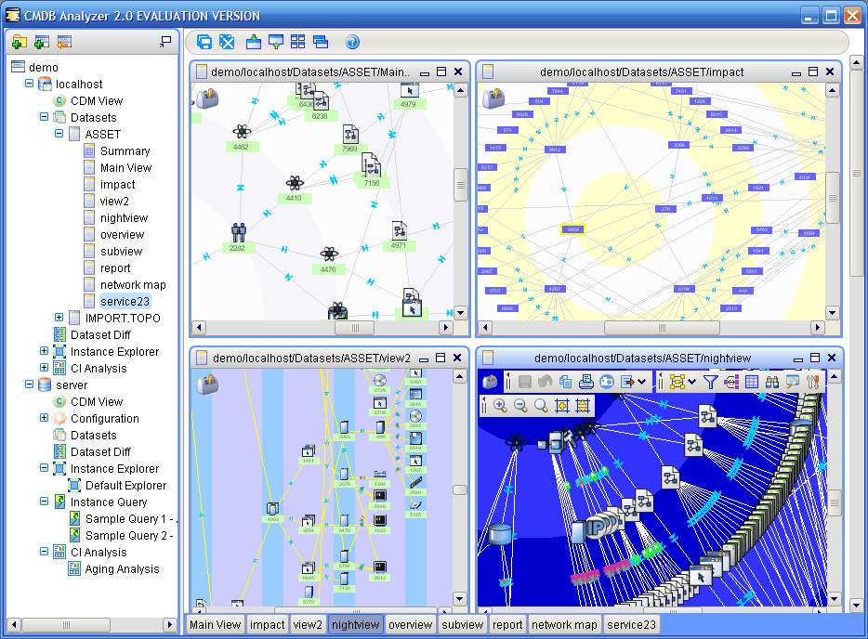Click the plain magnifier zoom icon in nightview
This screenshot has width=868, height=639.
tap(542, 406)
